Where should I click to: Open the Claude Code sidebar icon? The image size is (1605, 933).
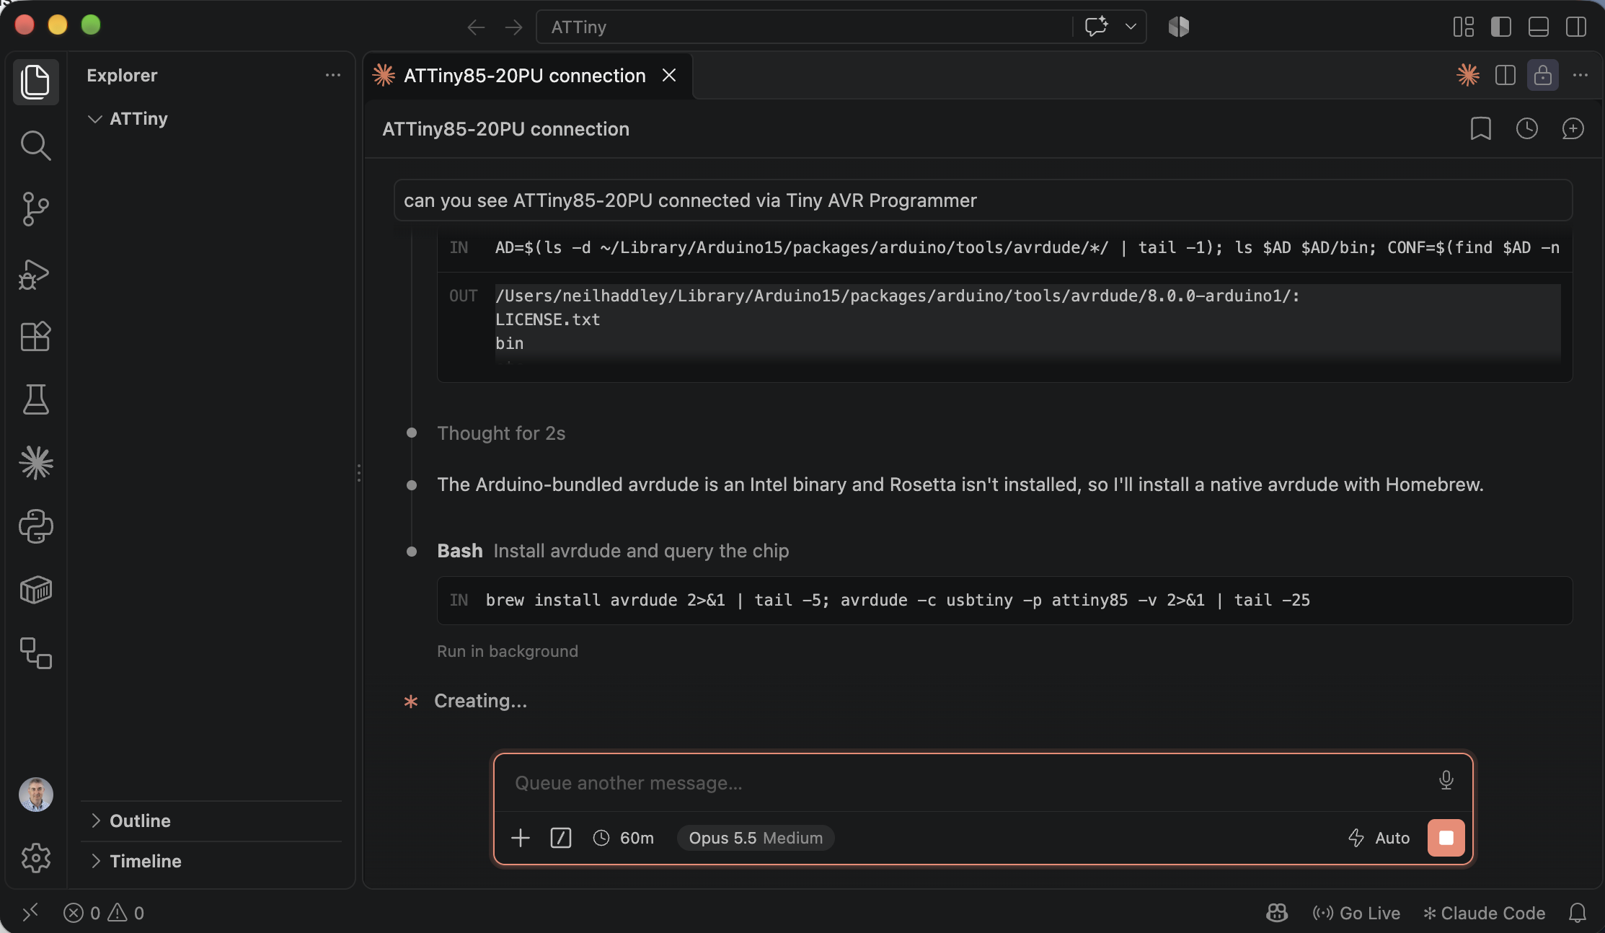tap(35, 463)
